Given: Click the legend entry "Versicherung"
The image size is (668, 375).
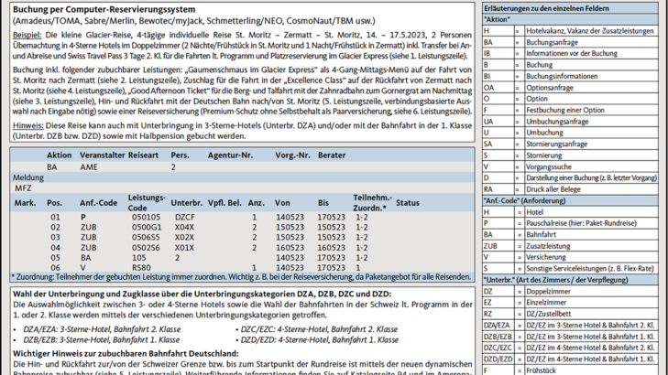Looking at the screenshot, I should click(x=546, y=257).
